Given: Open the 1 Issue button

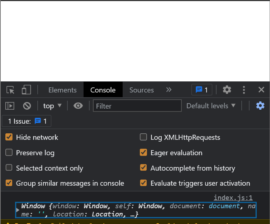Looking at the screenshot, I should (27, 121).
